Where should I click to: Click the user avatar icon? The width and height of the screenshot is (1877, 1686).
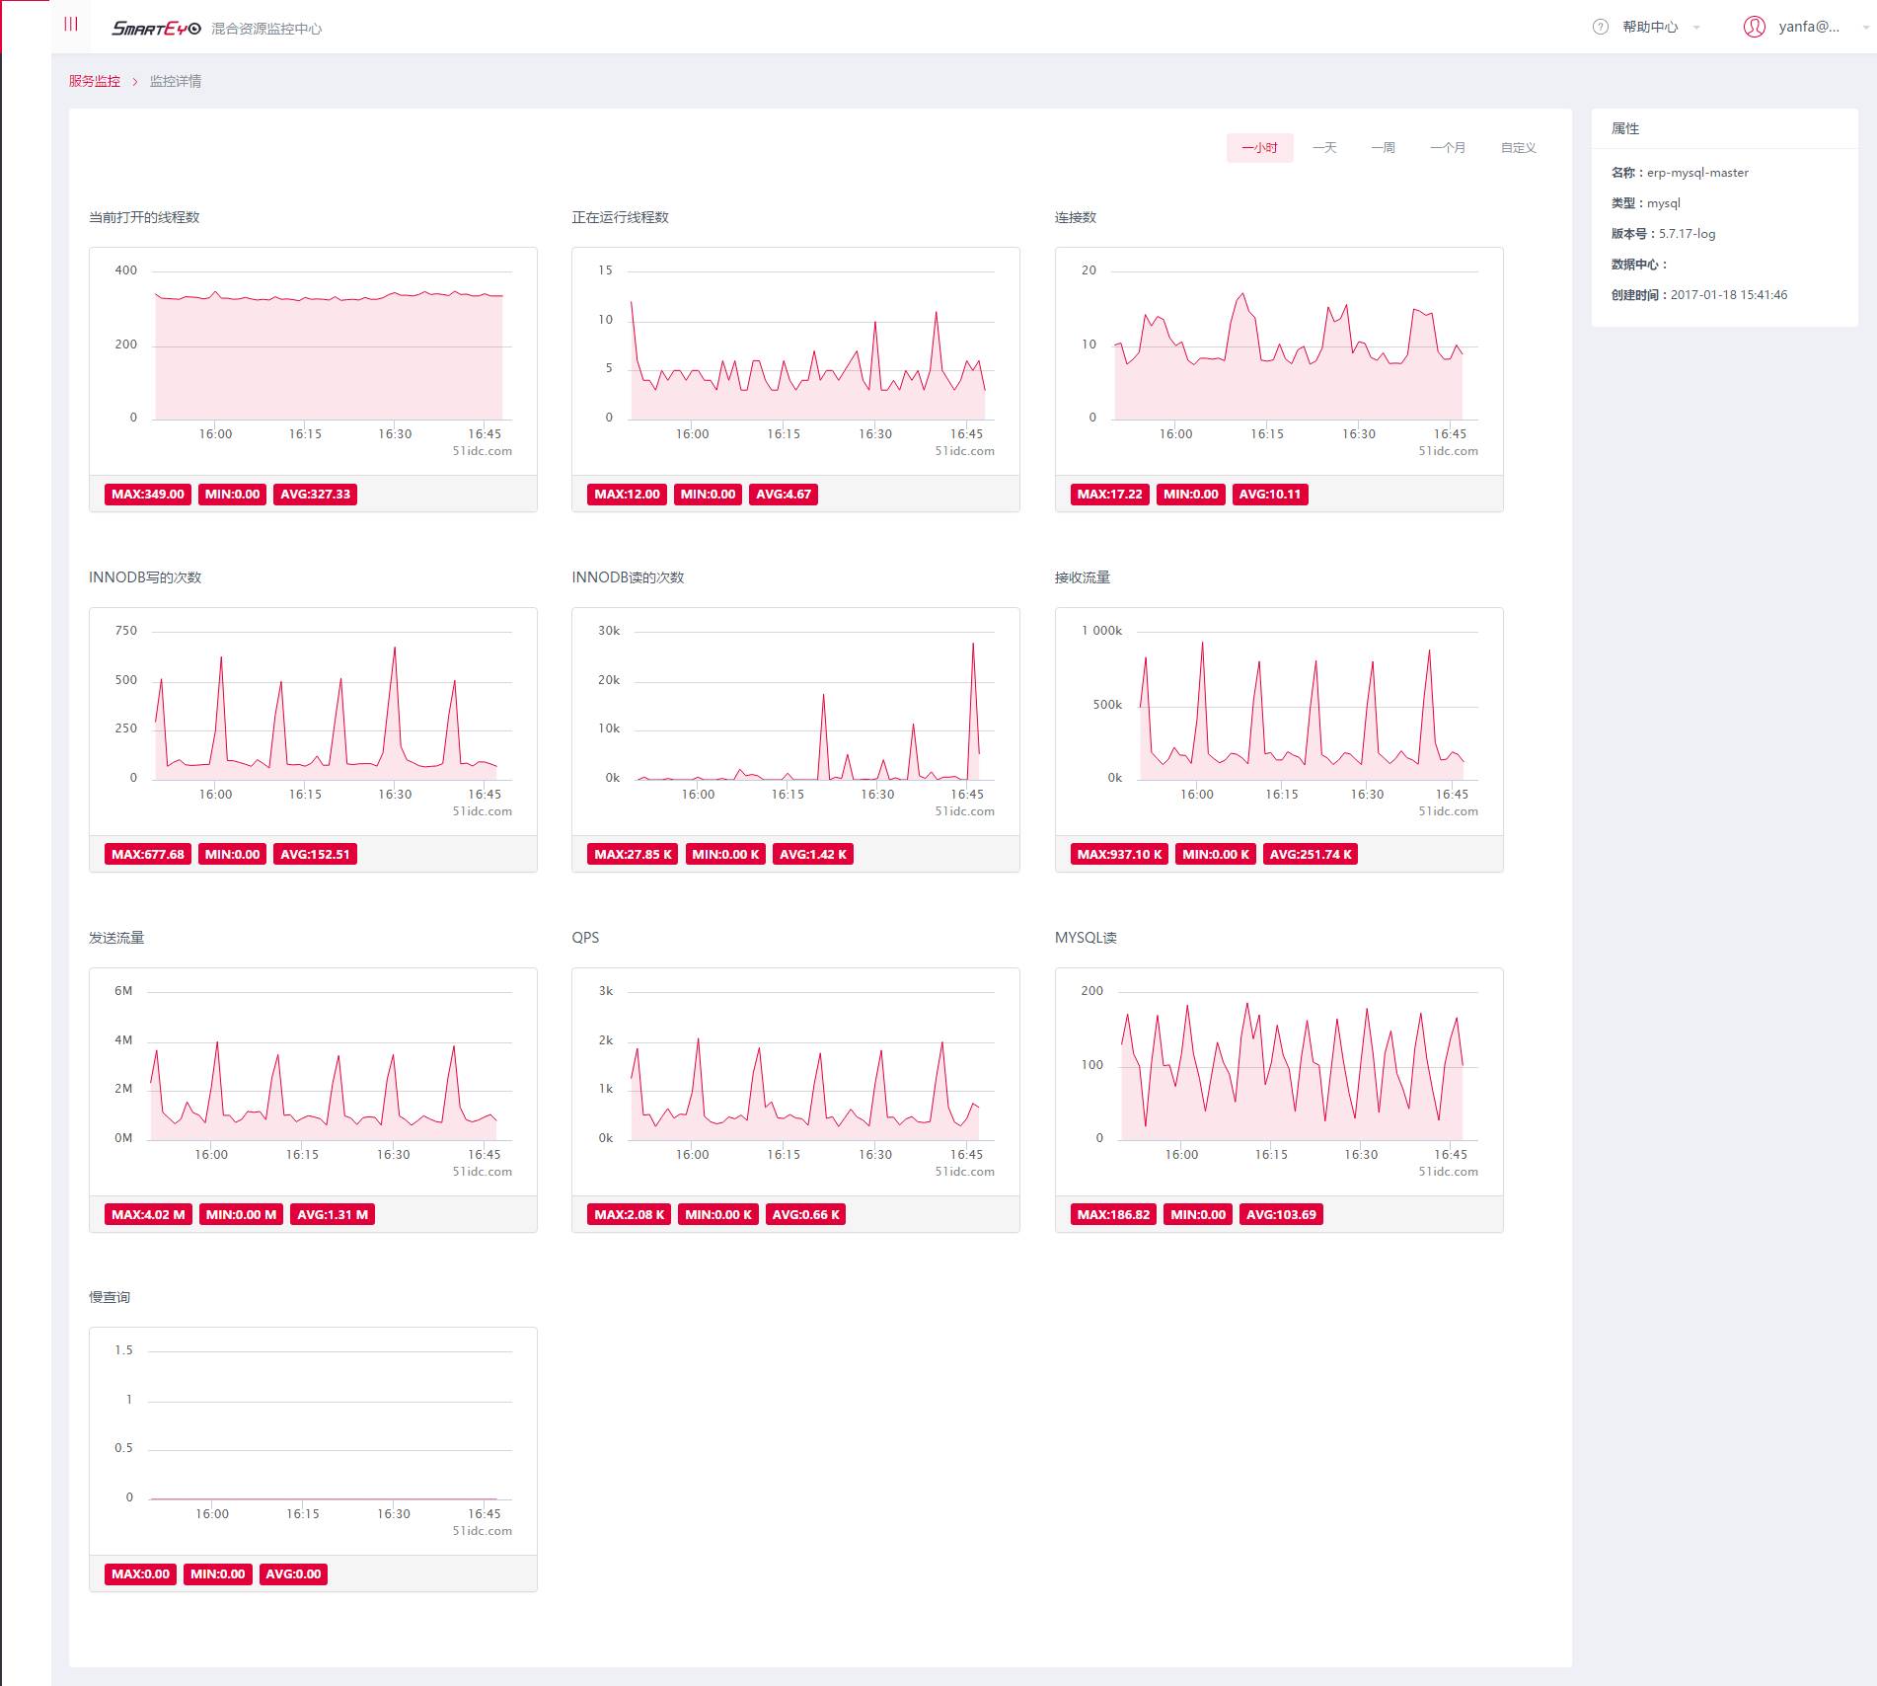point(1755,27)
